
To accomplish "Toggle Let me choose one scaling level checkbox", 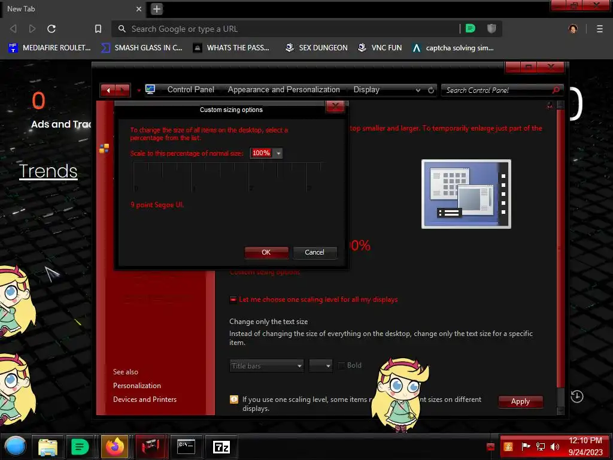I will point(233,299).
